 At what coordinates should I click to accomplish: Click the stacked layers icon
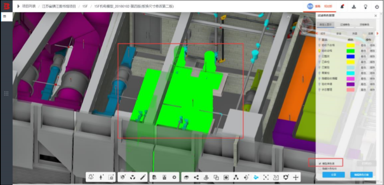[x=186, y=177]
